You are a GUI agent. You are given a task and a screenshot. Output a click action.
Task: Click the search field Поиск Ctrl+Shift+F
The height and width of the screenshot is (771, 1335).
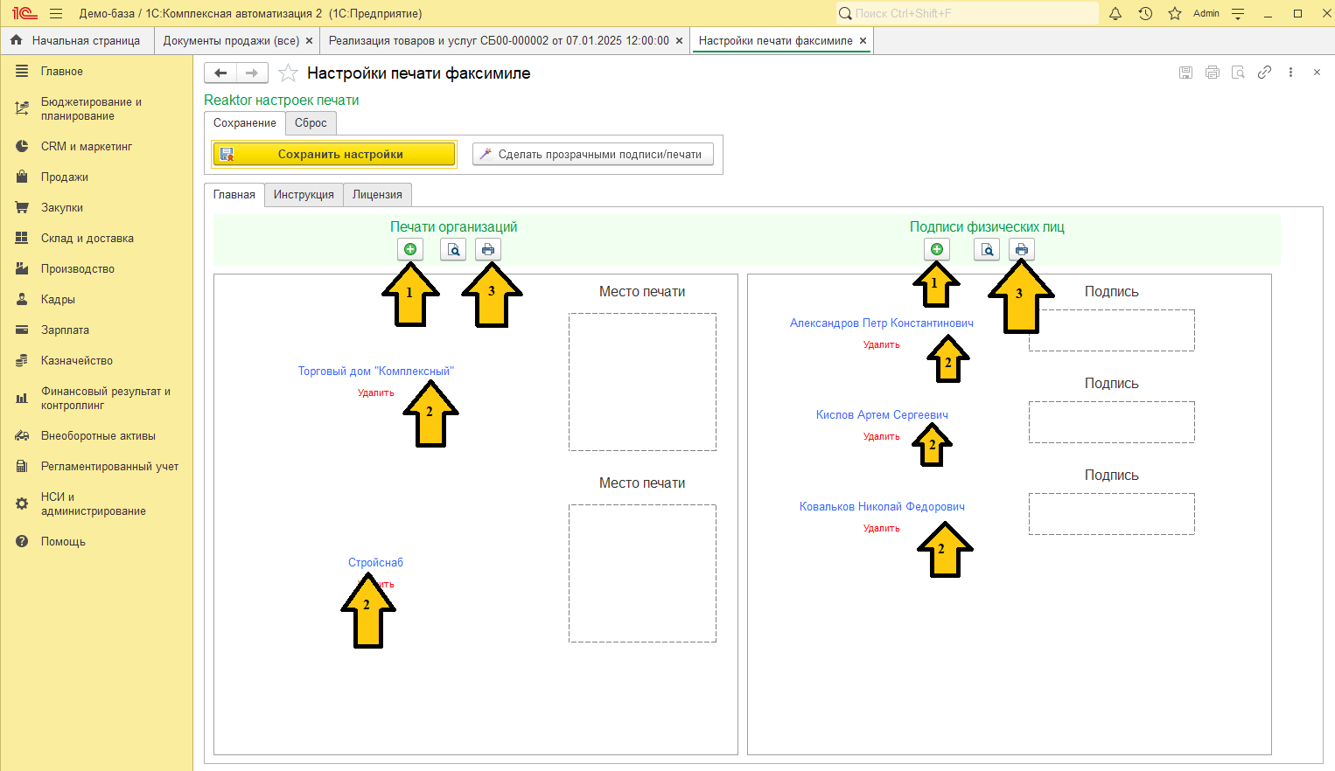point(968,13)
